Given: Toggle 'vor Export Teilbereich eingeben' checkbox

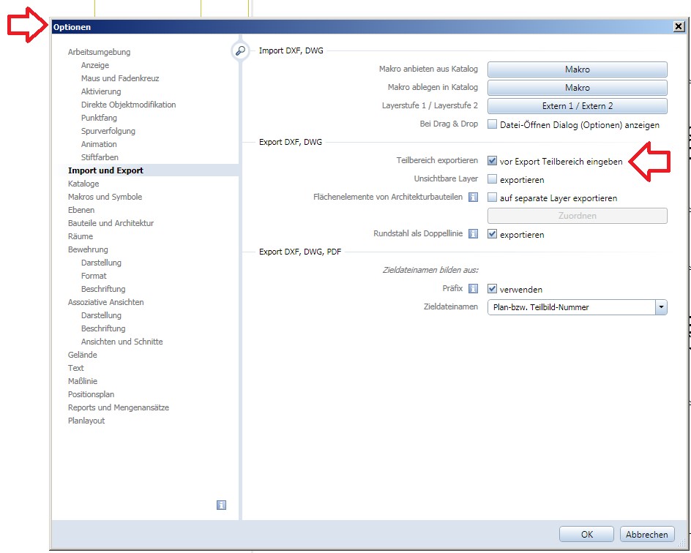Looking at the screenshot, I should [493, 161].
